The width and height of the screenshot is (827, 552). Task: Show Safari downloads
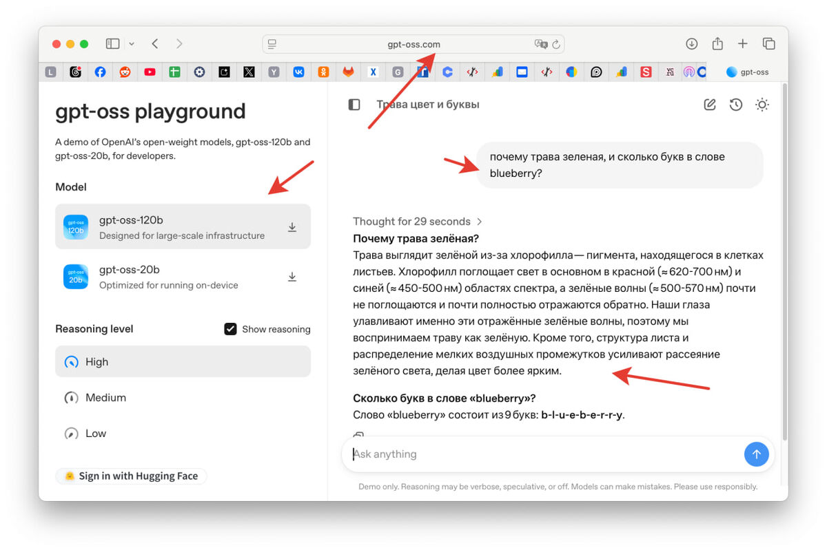coord(692,44)
